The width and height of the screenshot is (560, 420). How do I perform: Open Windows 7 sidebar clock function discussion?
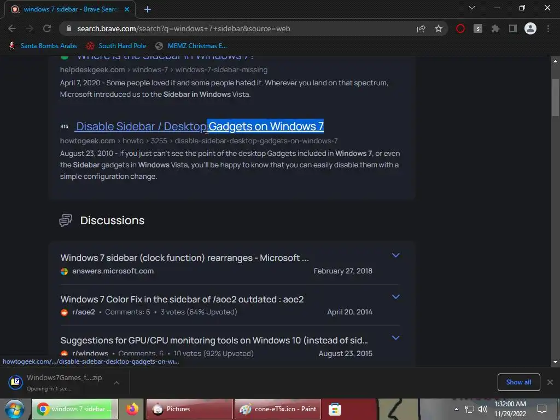click(x=185, y=258)
